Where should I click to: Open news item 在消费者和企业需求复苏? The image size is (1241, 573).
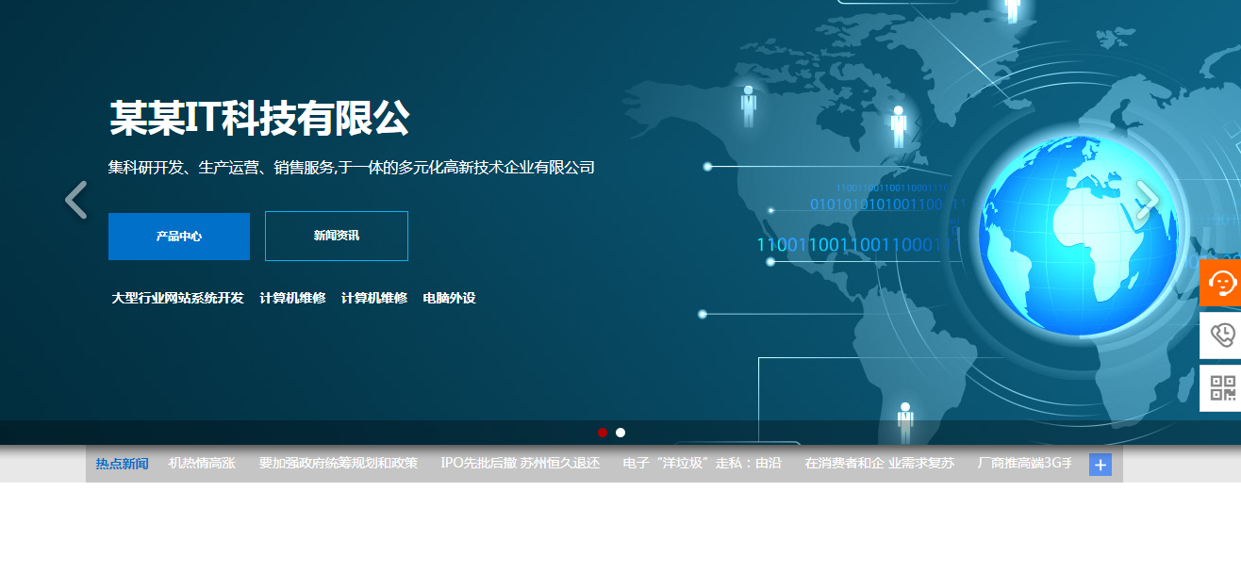pos(880,464)
